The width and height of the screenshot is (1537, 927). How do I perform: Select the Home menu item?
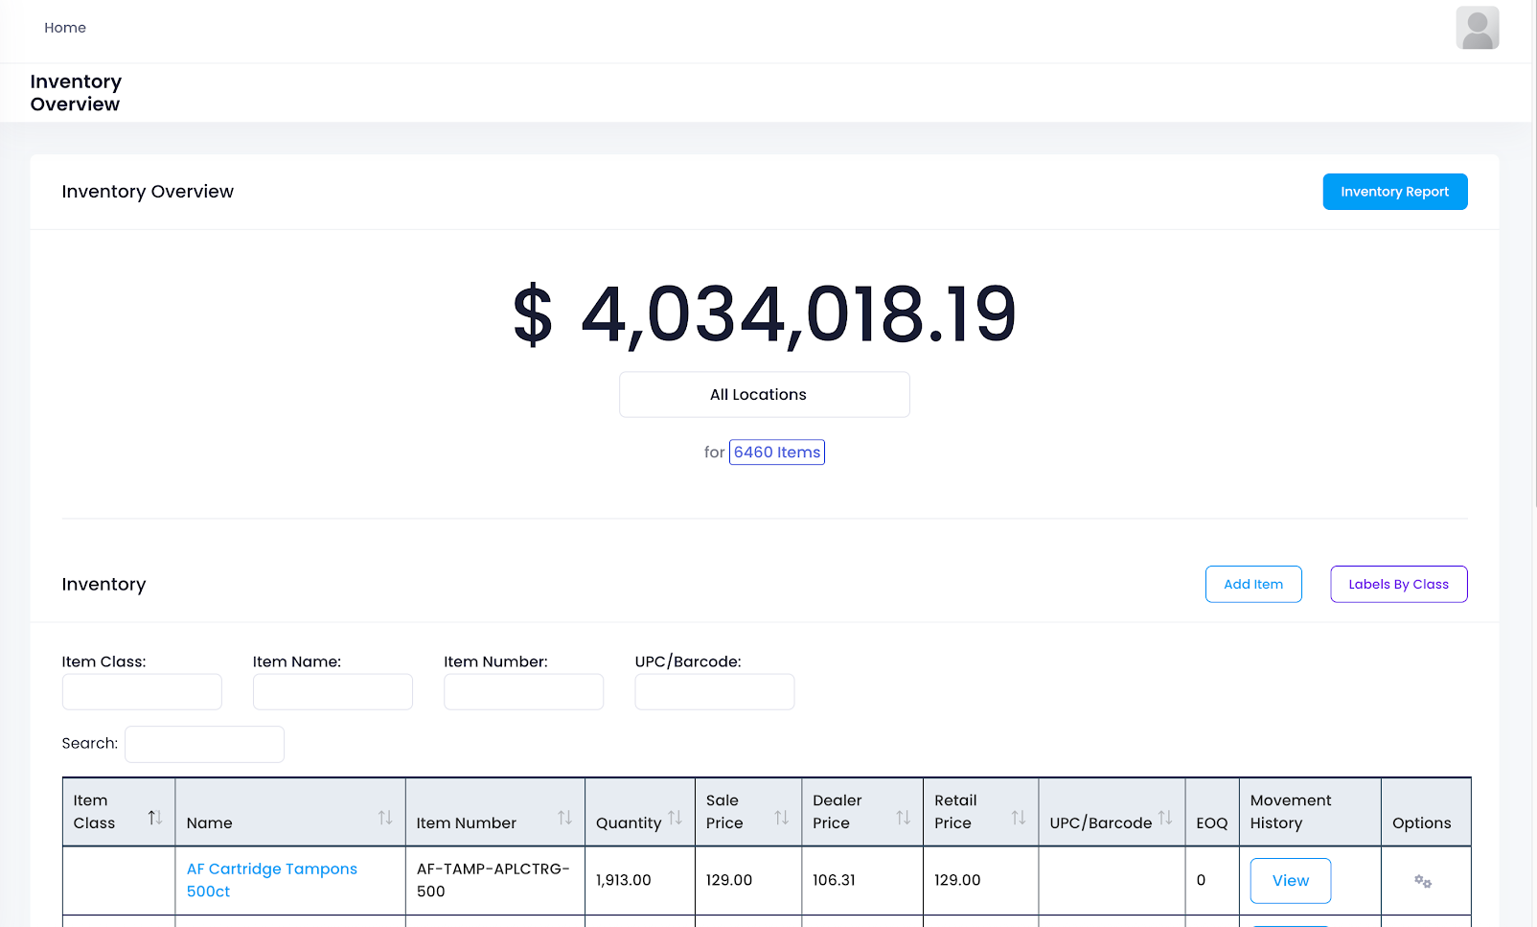[x=64, y=28]
